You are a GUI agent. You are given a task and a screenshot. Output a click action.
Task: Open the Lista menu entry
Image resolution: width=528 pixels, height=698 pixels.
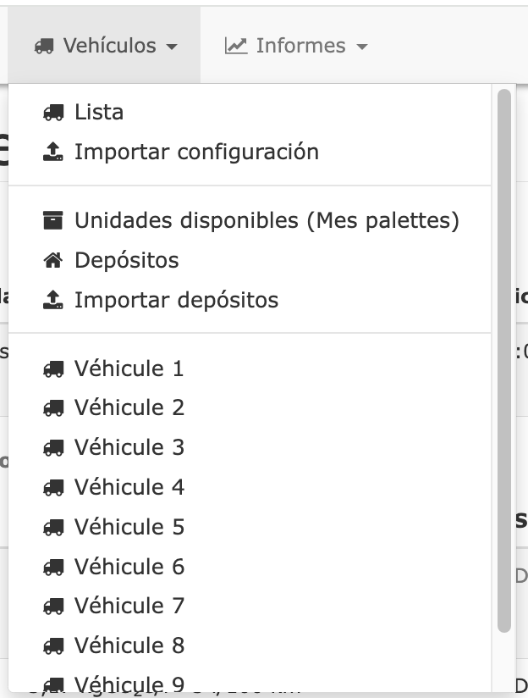[99, 113]
